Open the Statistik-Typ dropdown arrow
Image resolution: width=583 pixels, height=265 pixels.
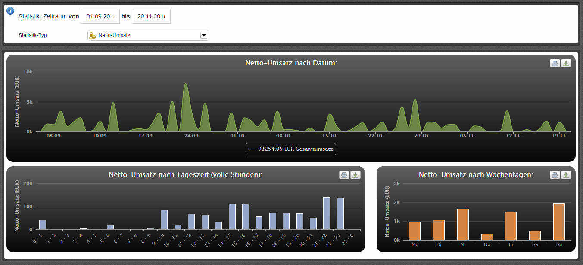pyautogui.click(x=204, y=35)
